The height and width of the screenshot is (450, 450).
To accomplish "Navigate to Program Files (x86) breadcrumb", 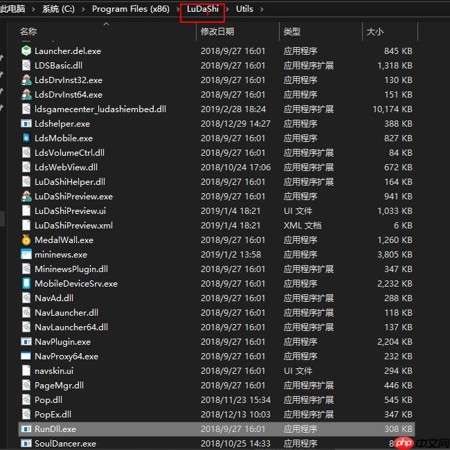I will (x=131, y=9).
